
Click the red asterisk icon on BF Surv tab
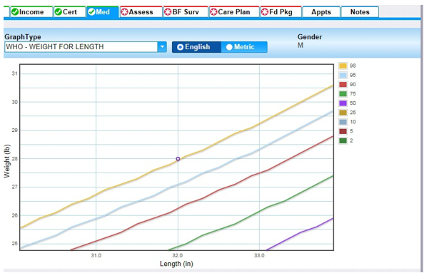tap(168, 12)
